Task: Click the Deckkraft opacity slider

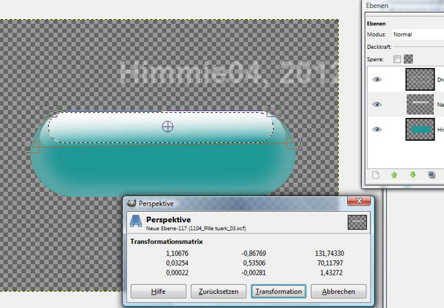Action: pos(419,47)
